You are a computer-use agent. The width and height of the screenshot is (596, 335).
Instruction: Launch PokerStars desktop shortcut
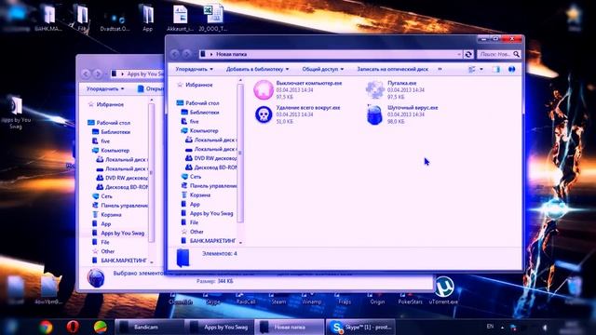410,299
